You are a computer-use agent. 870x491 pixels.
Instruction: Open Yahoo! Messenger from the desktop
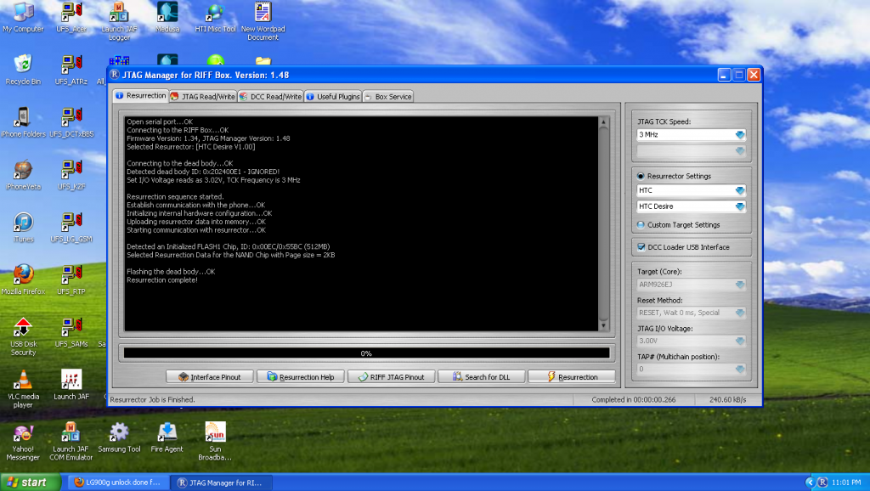coord(23,443)
